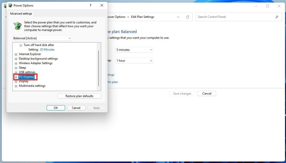
Task: Expand USB settings
Action: pos(16,72)
